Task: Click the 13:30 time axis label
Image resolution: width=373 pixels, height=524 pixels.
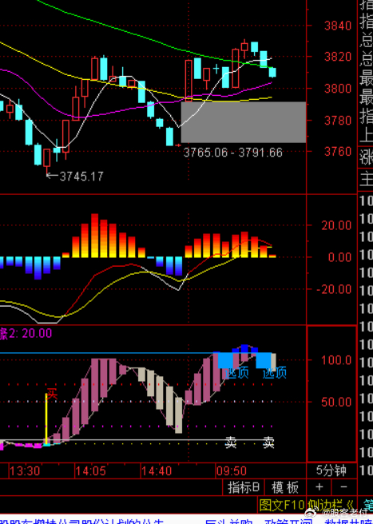Action: click(x=25, y=471)
